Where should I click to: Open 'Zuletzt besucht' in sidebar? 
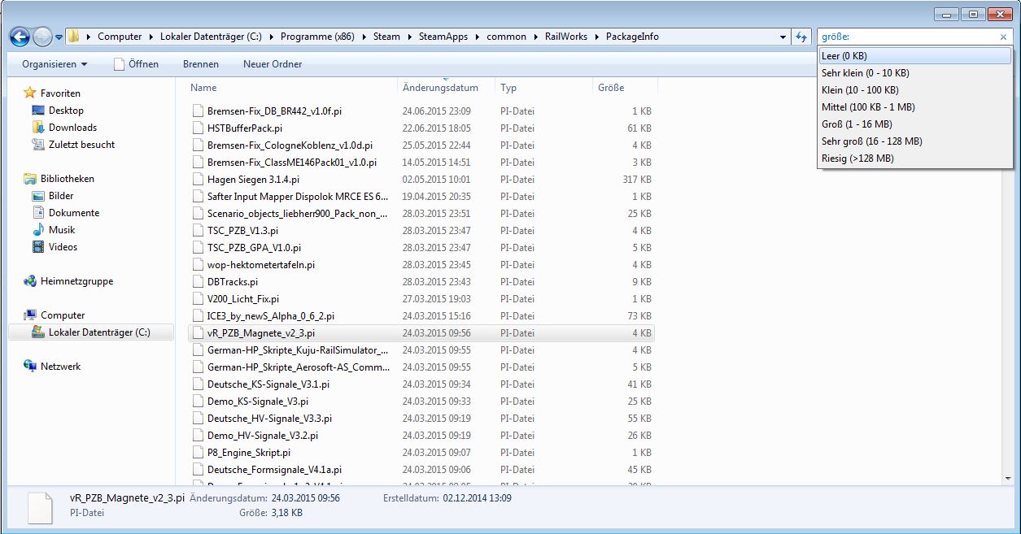(81, 145)
